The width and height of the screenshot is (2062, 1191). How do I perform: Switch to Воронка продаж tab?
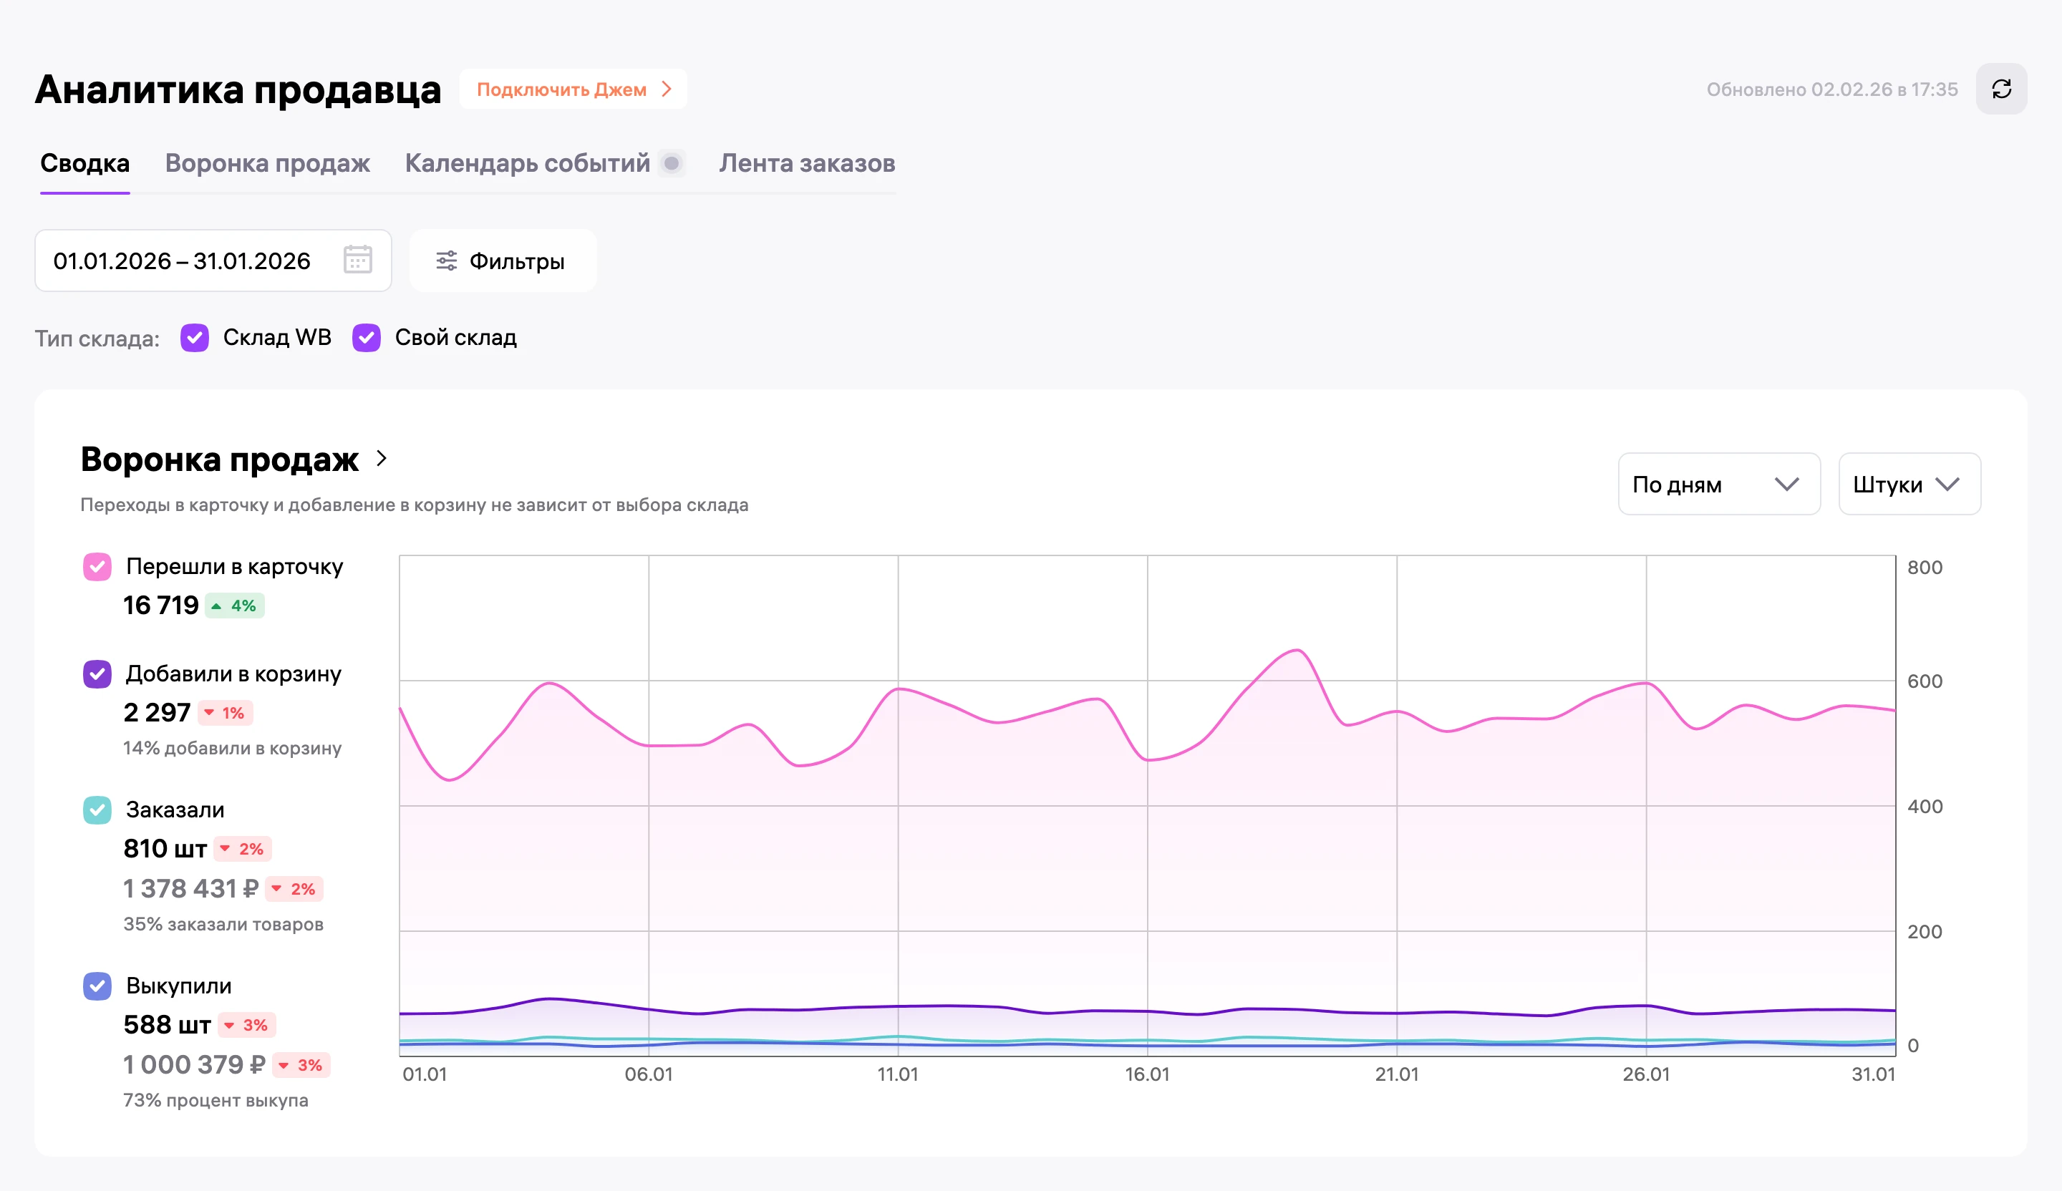point(268,164)
